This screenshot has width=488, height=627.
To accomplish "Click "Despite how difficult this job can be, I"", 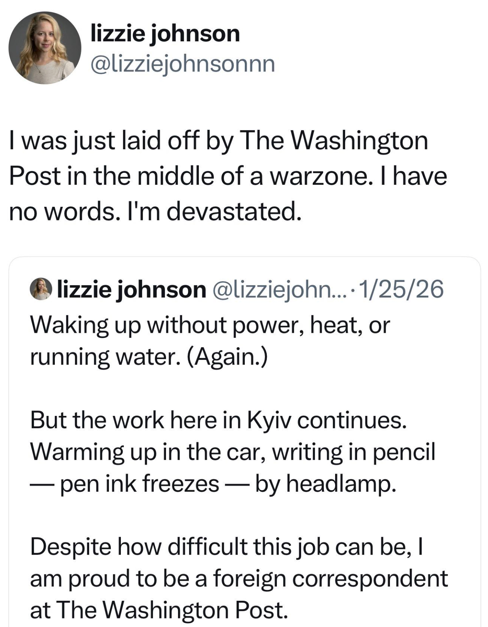I will (x=227, y=547).
